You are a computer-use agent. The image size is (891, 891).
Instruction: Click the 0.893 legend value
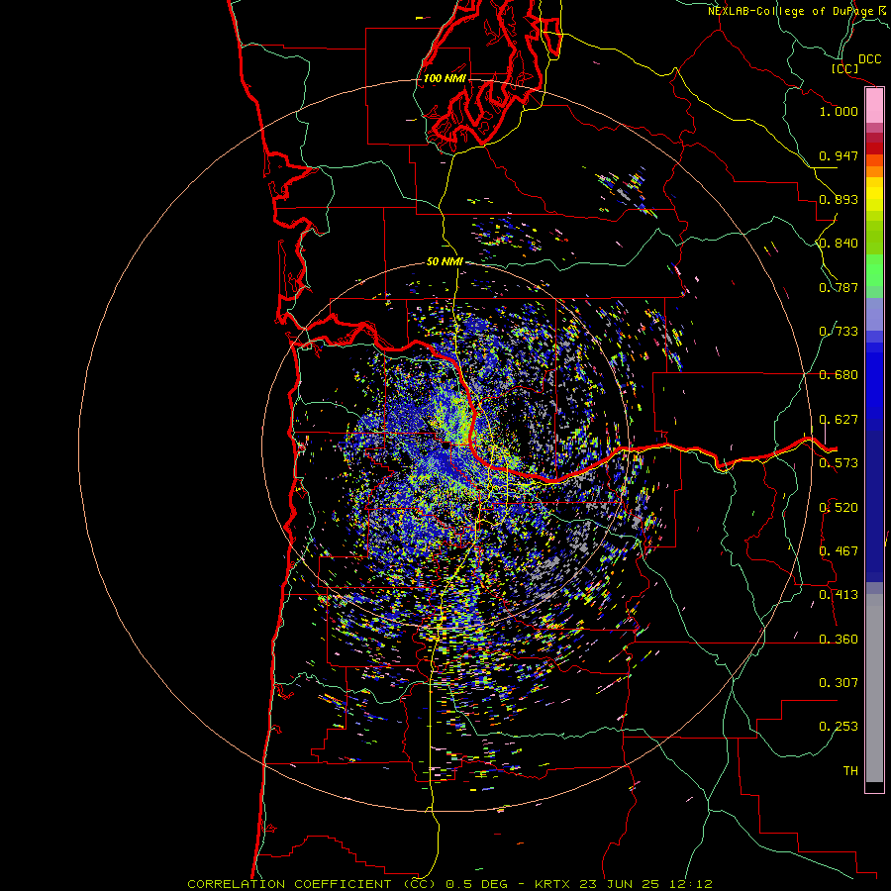[839, 199]
